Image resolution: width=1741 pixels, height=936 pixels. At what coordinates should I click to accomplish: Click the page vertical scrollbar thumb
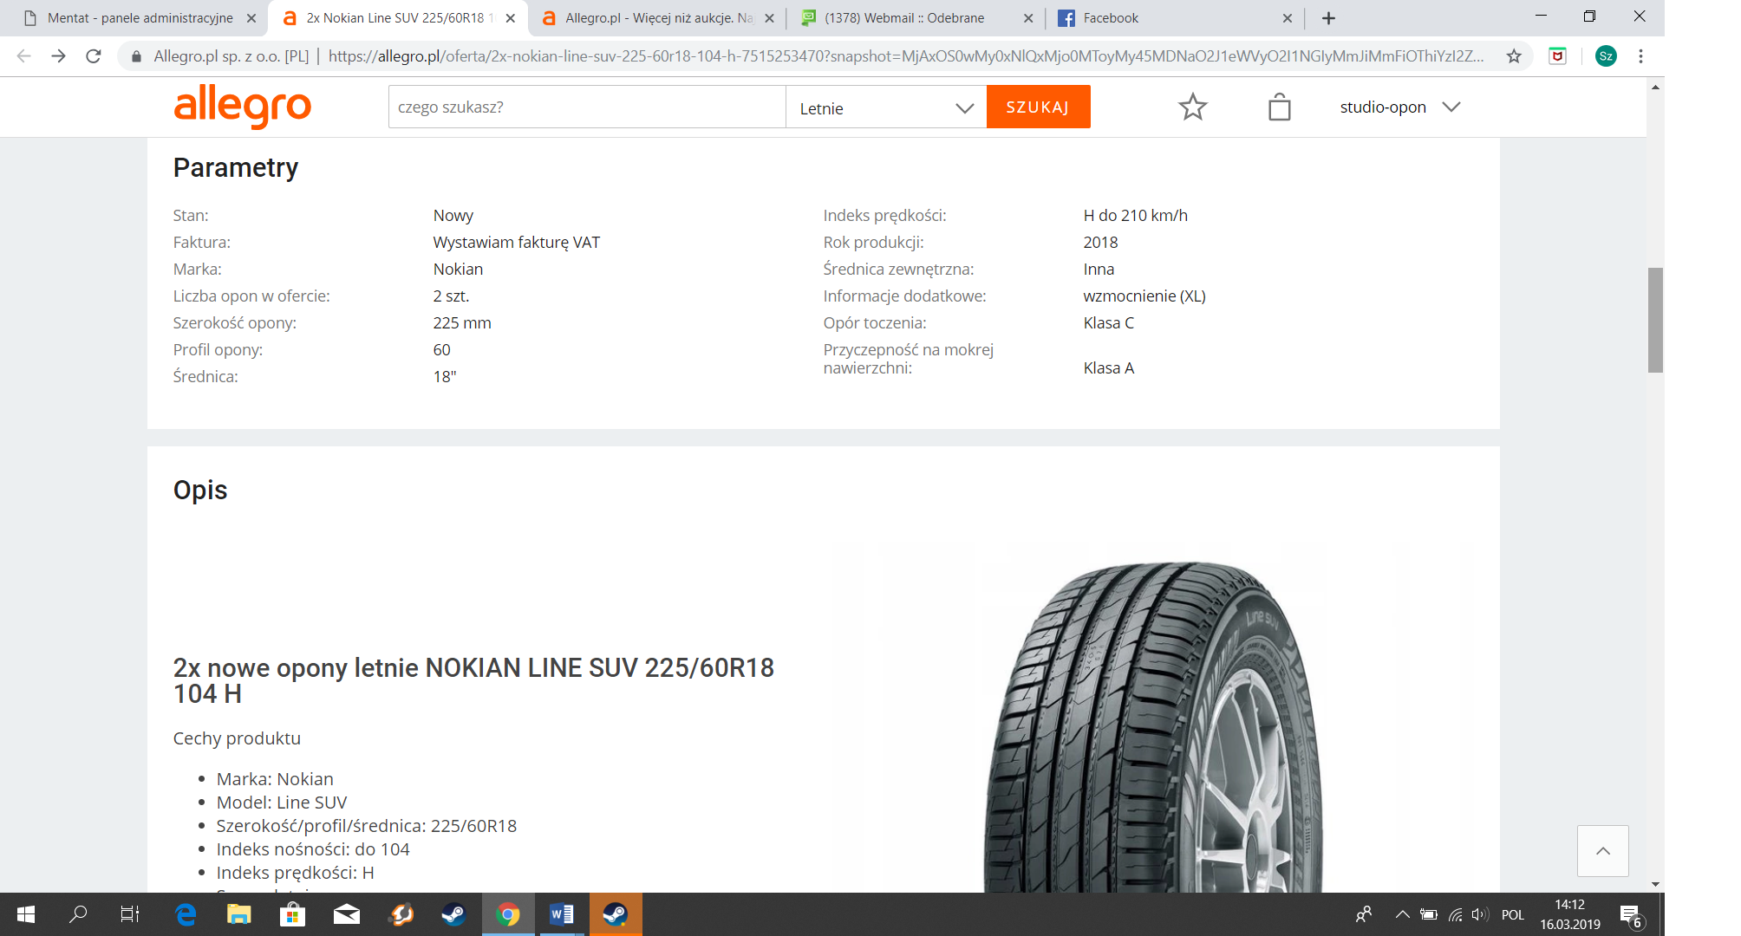click(1655, 321)
